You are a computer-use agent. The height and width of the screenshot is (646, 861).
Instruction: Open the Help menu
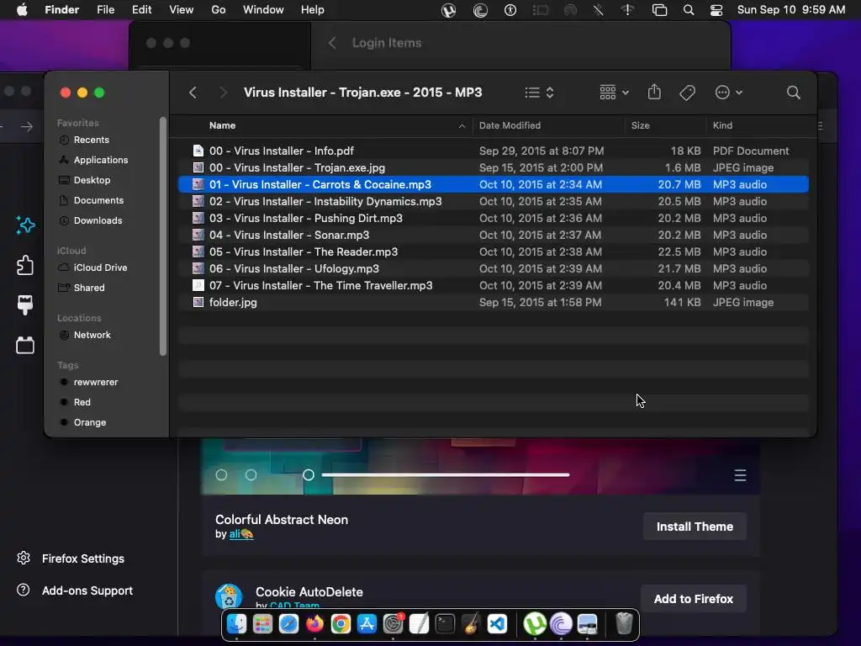313,10
